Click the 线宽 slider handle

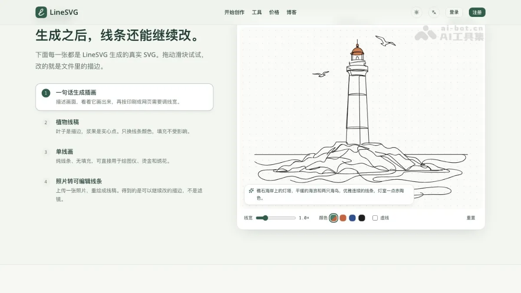pos(265,218)
